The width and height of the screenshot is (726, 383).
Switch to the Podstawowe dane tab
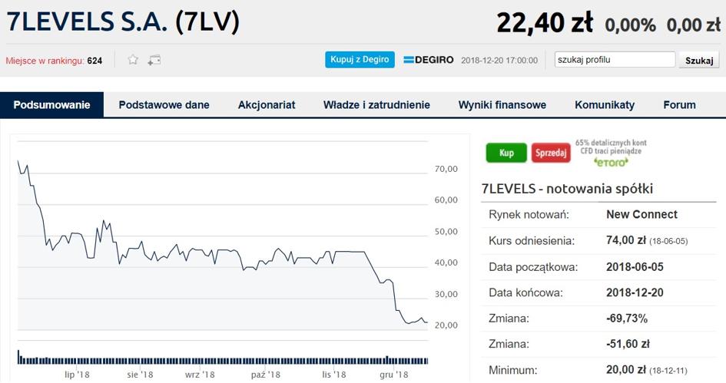164,105
